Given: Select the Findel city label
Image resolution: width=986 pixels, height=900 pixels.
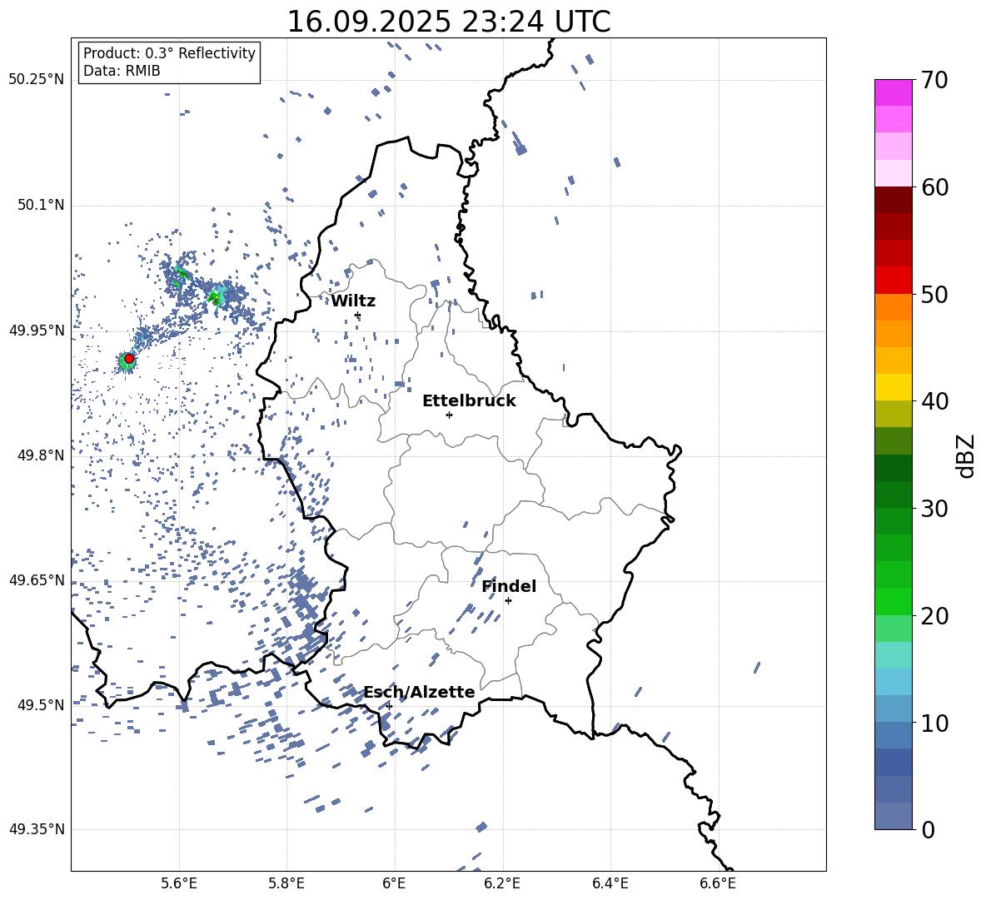Looking at the screenshot, I should (x=509, y=586).
